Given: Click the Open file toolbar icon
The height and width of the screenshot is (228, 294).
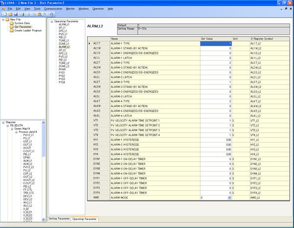Looking at the screenshot, I should tap(10, 14).
